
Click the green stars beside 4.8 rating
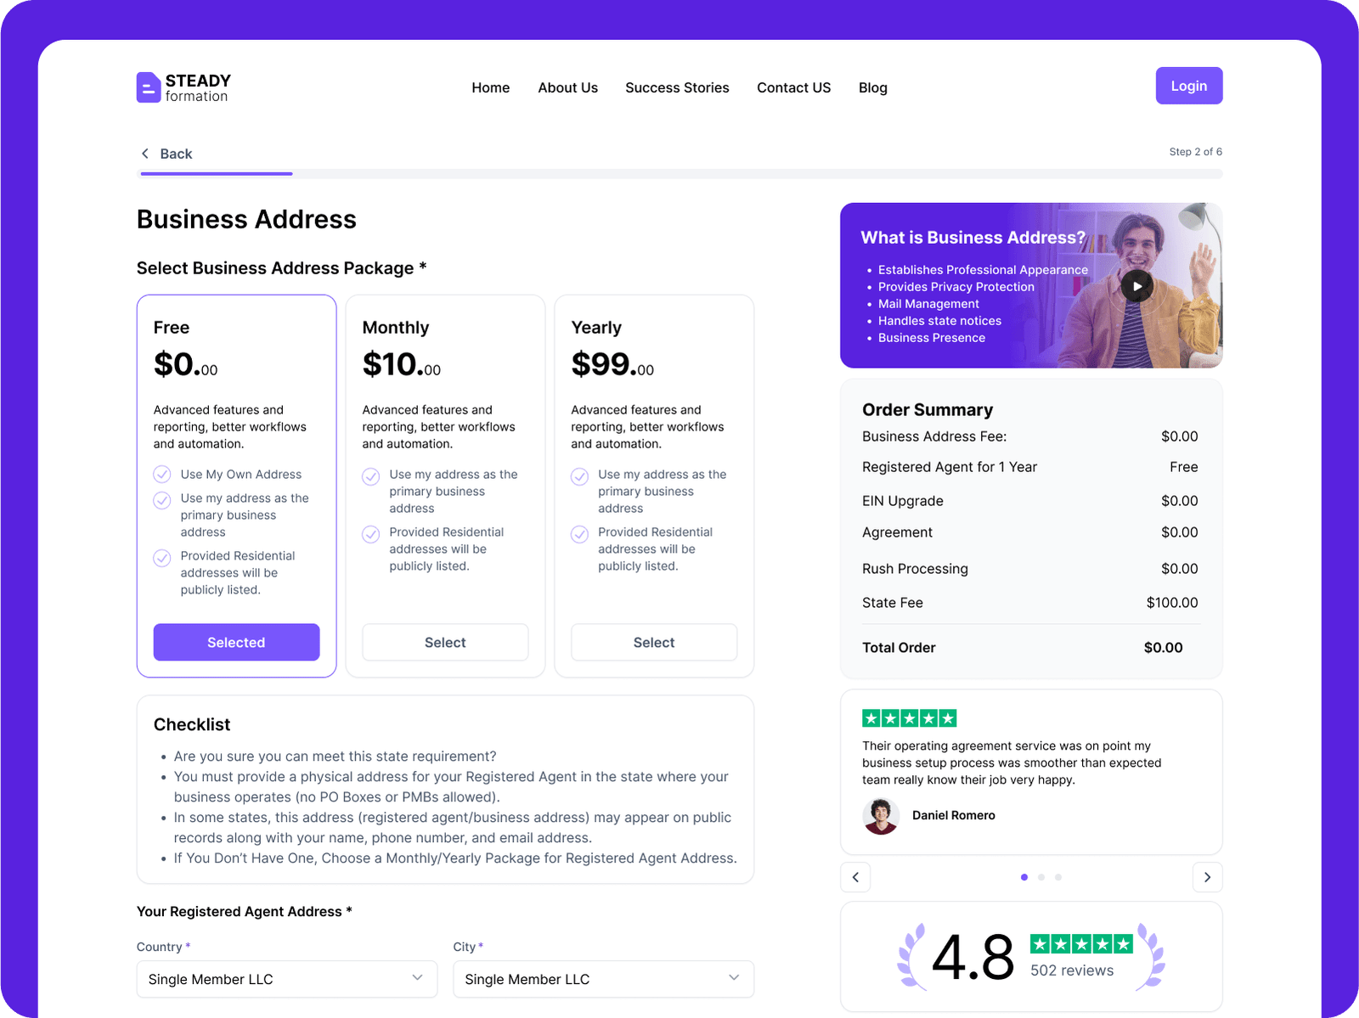pyautogui.click(x=1080, y=943)
